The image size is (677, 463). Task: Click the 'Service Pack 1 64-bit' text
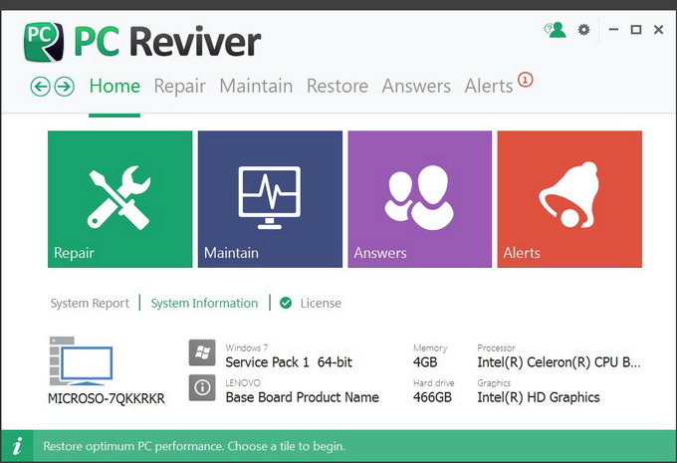tap(289, 361)
